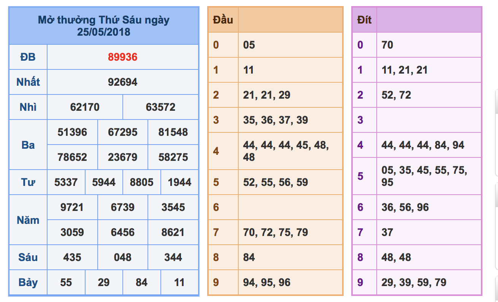The width and height of the screenshot is (498, 302).
Task: Click the first prize number 92694
Action: (x=122, y=82)
